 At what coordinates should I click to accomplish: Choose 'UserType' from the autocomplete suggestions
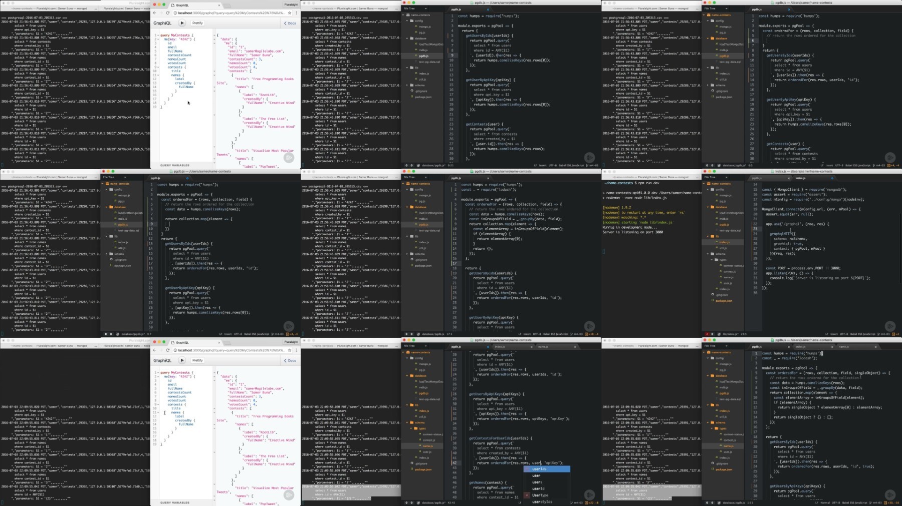pyautogui.click(x=540, y=495)
